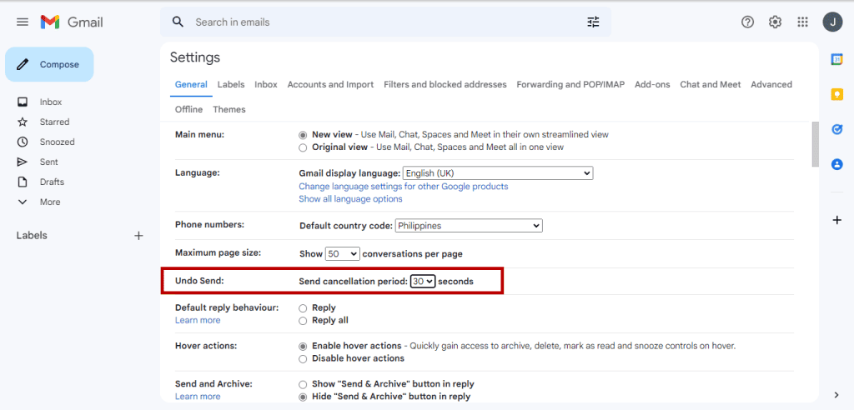Open the Add-ons tab
Image resolution: width=854 pixels, height=410 pixels.
click(652, 84)
